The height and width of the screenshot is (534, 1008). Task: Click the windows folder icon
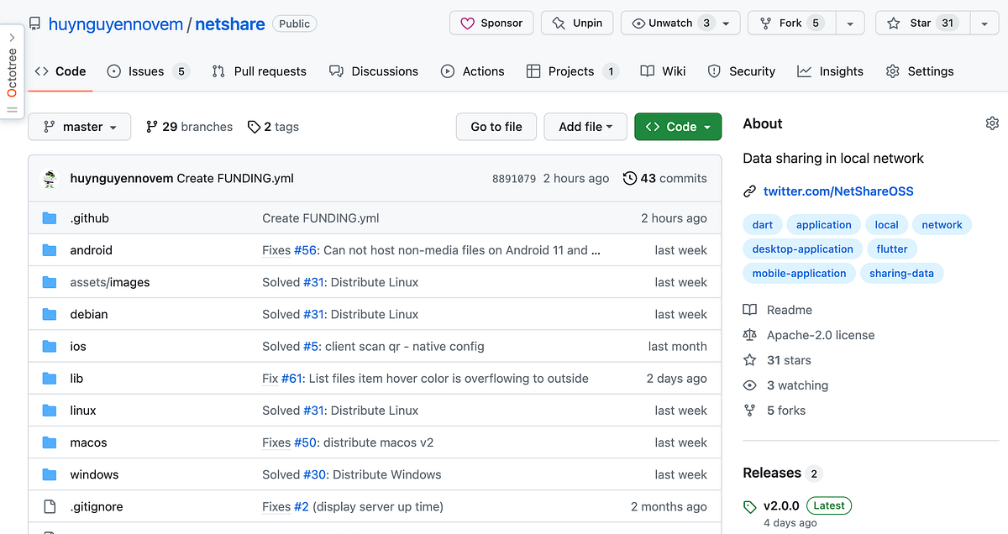50,474
